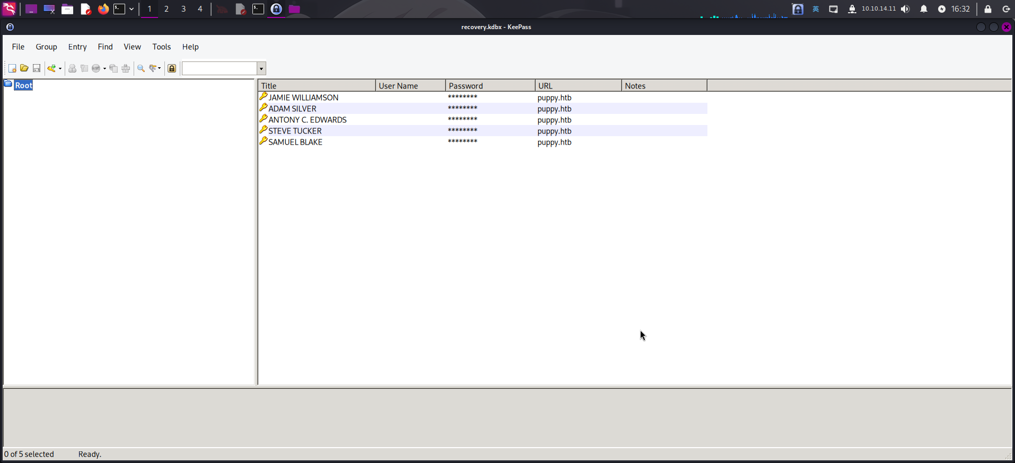Image resolution: width=1015 pixels, height=463 pixels.
Task: Click the Open URL globe icon
Action: pos(96,68)
